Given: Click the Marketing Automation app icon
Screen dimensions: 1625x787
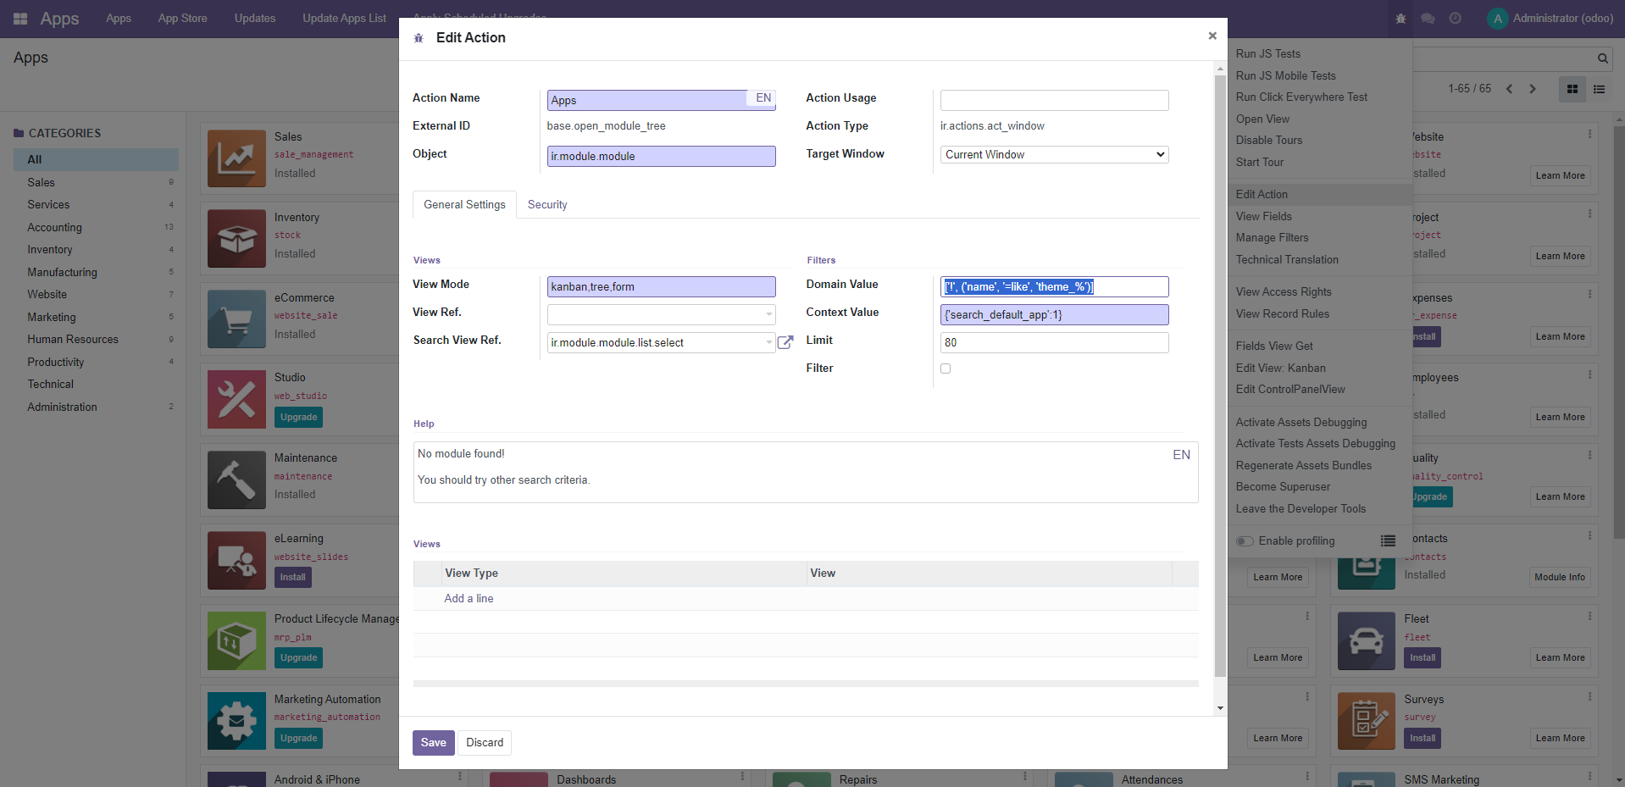Looking at the screenshot, I should [x=236, y=721].
